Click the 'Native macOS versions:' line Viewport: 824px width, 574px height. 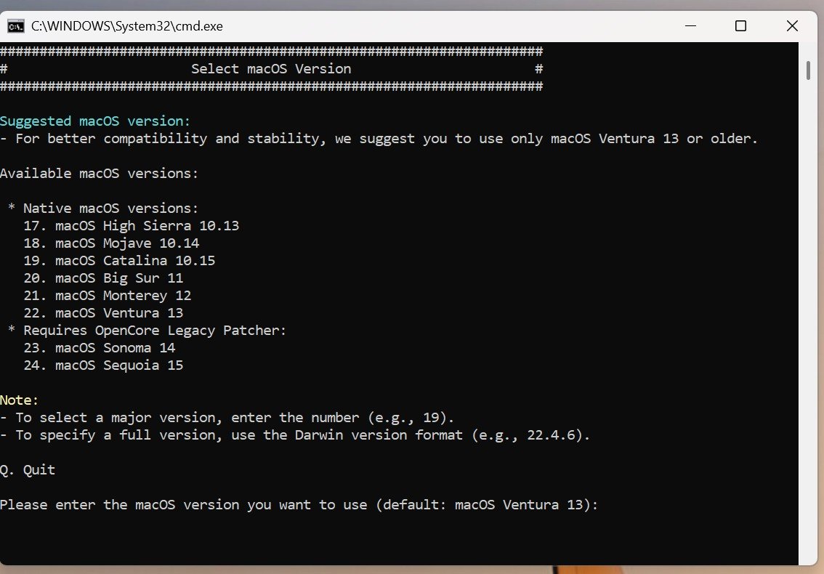(103, 209)
